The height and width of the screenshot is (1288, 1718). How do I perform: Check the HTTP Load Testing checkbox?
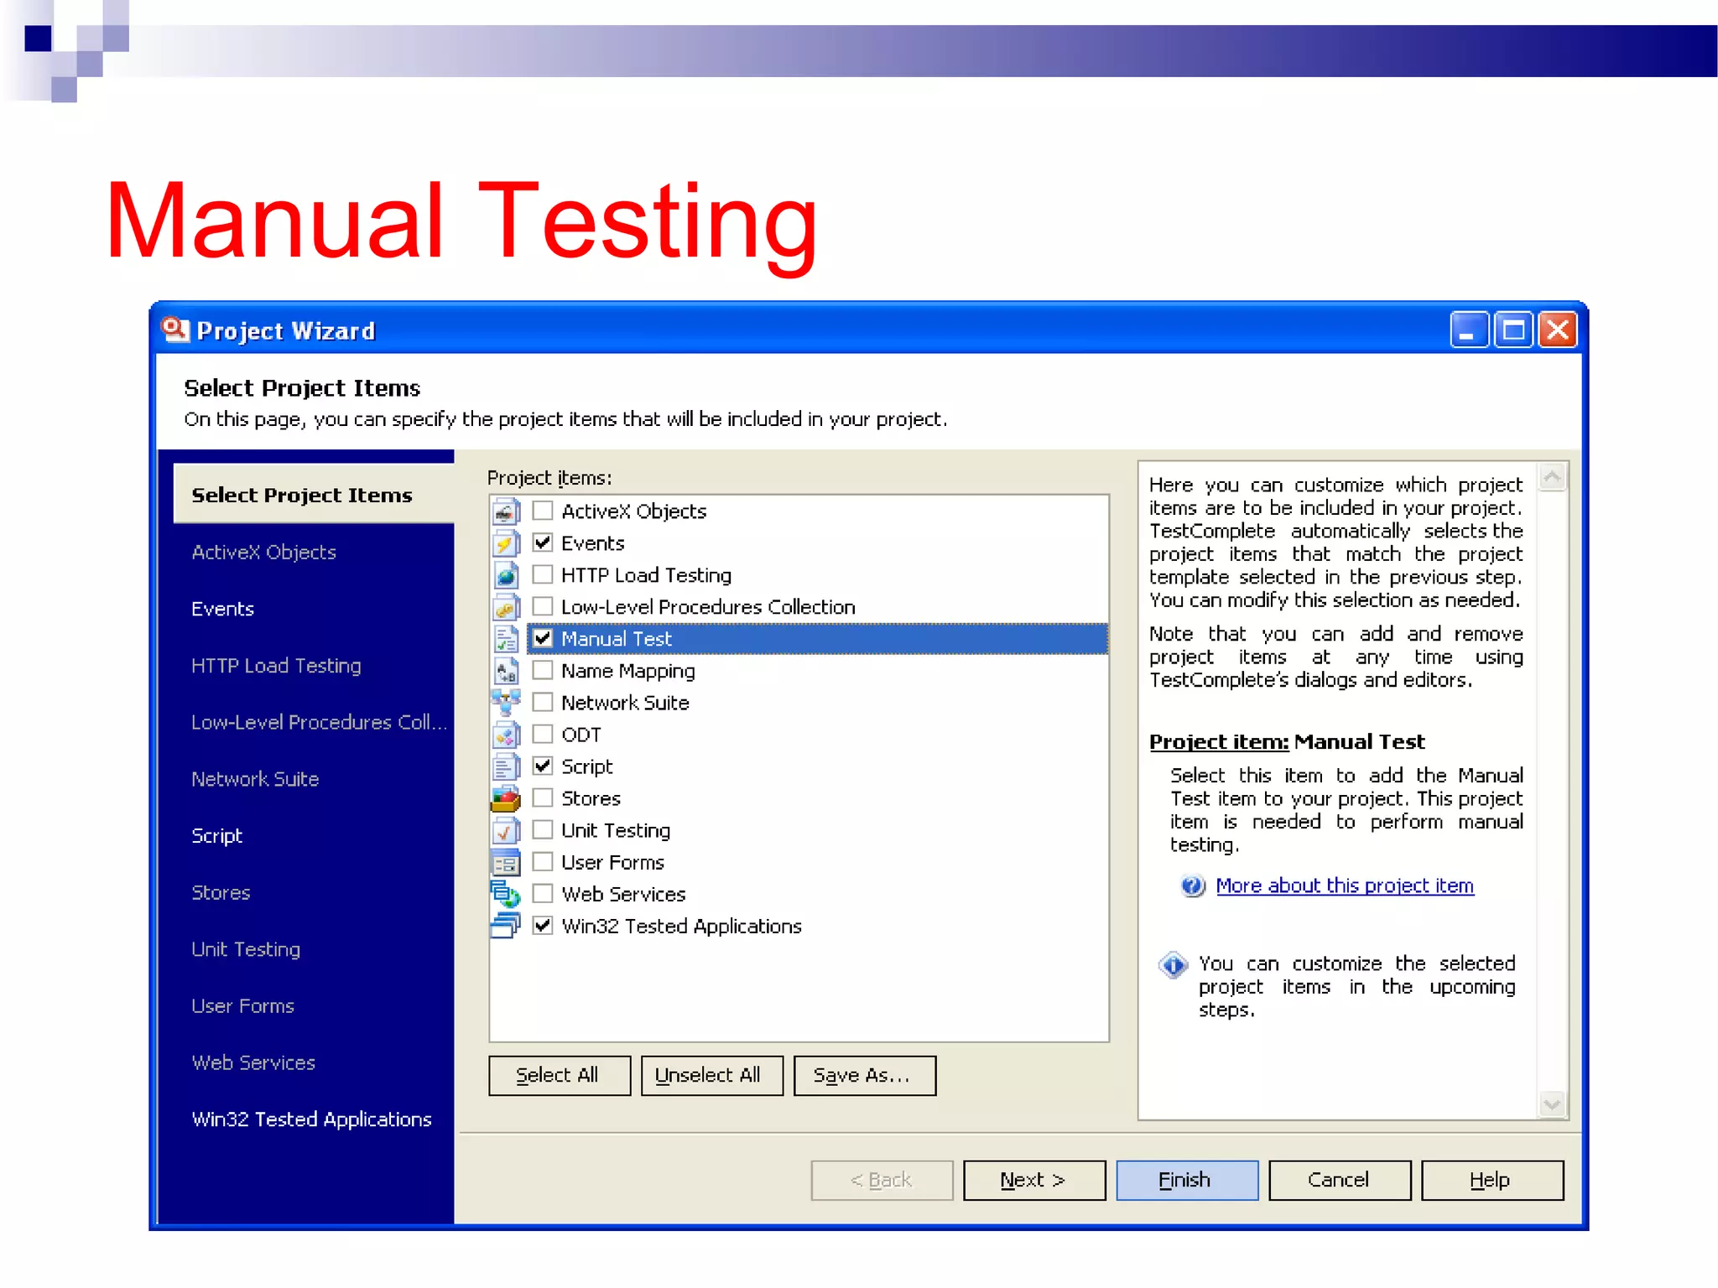(543, 574)
